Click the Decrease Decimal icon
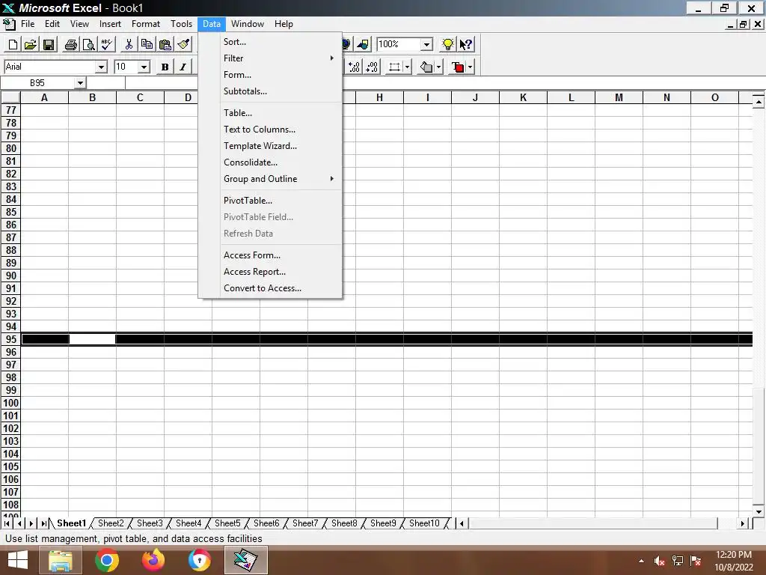Viewport: 766px width, 575px height. [373, 67]
